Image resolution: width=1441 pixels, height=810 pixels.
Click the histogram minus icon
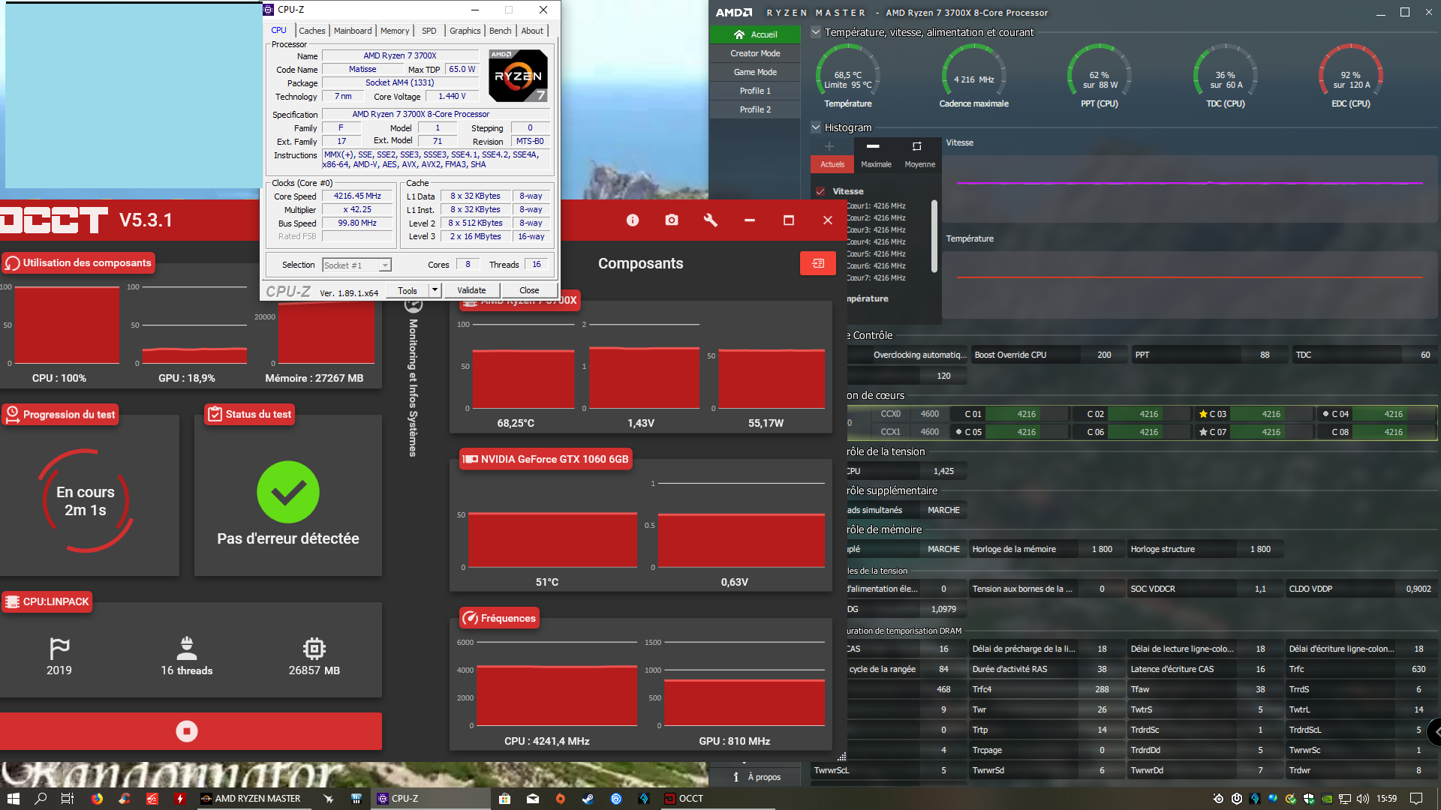[873, 146]
